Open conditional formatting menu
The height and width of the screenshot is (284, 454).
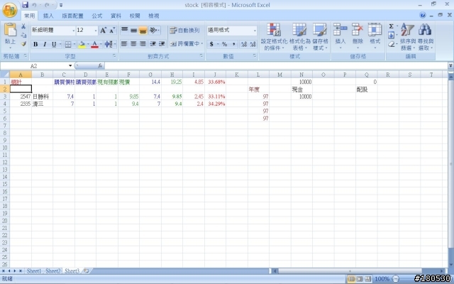(274, 36)
